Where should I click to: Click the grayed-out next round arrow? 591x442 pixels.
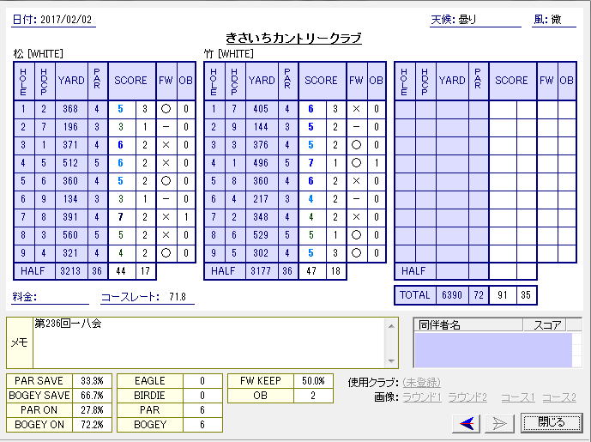(499, 422)
